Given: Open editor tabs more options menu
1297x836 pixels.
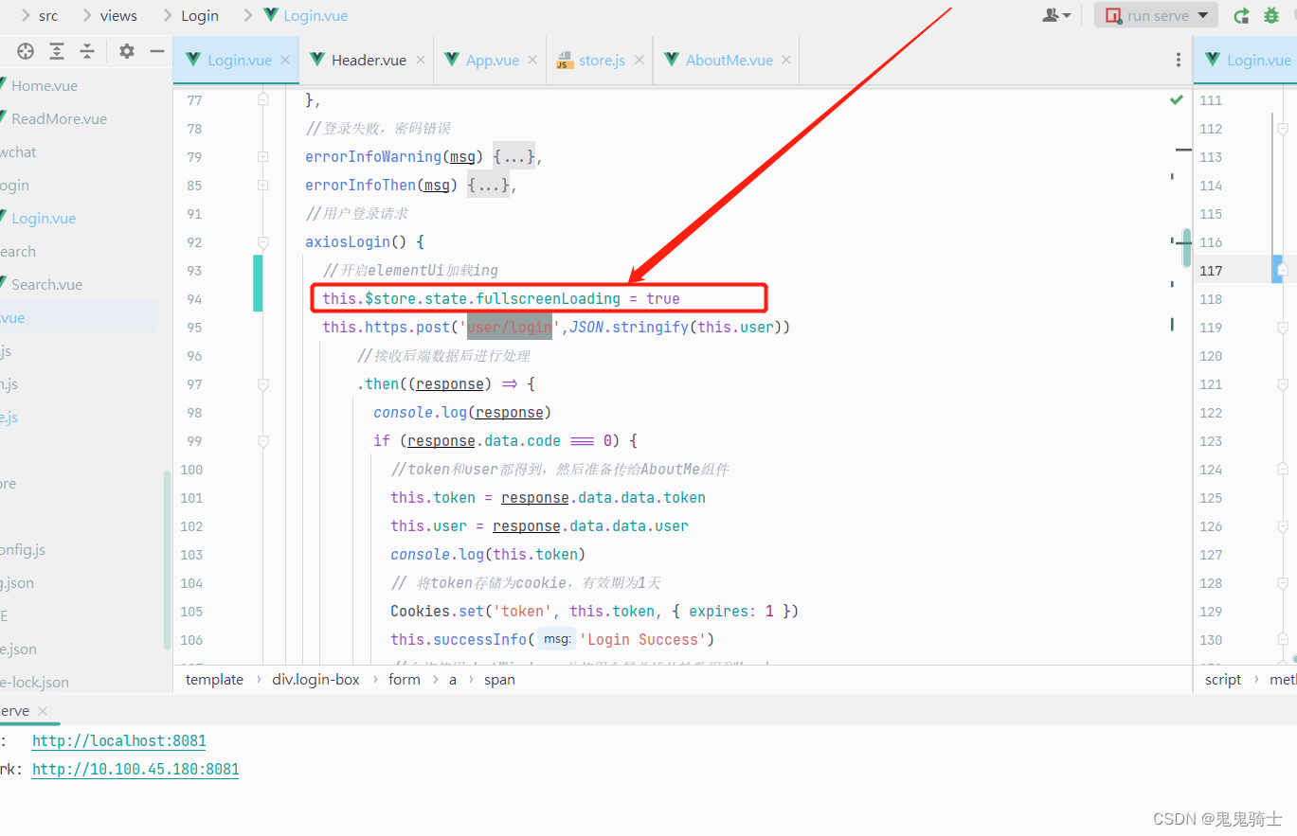Looking at the screenshot, I should click(x=1179, y=60).
